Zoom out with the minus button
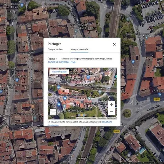The width and height of the screenshot is (164, 164). click(x=111, y=112)
